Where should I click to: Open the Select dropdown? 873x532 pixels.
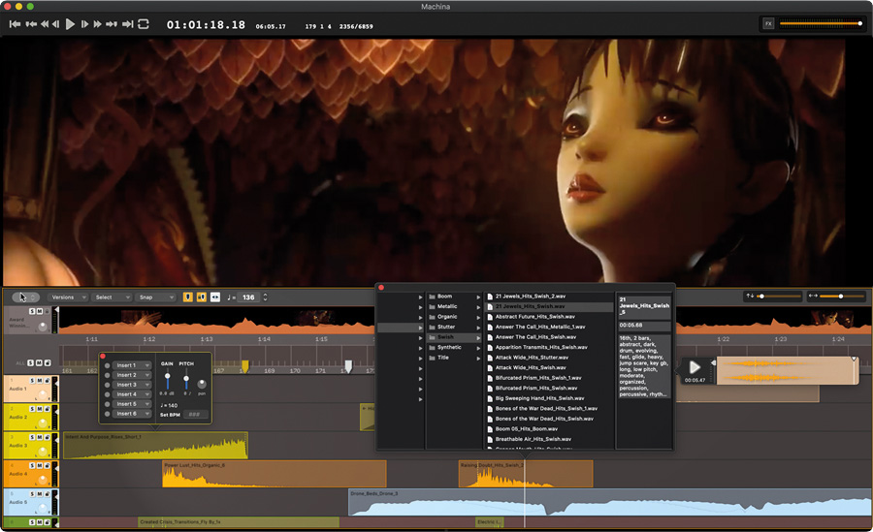click(x=112, y=297)
